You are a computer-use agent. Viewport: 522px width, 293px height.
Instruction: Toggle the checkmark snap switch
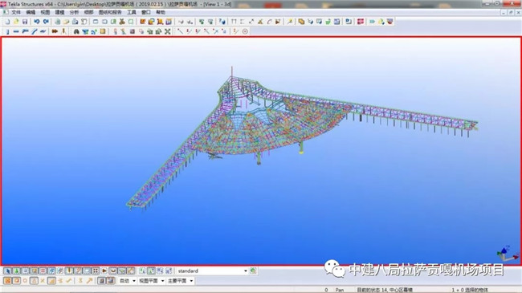[x=68, y=281]
